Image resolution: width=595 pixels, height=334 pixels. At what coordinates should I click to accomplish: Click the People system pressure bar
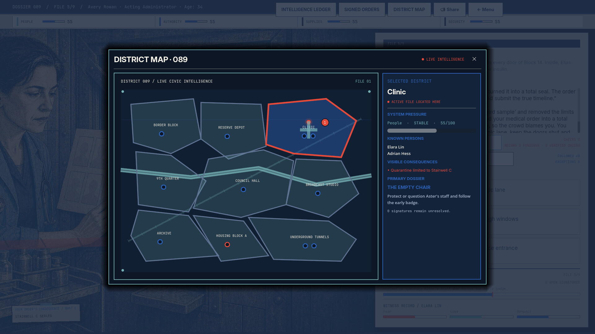pyautogui.click(x=431, y=131)
